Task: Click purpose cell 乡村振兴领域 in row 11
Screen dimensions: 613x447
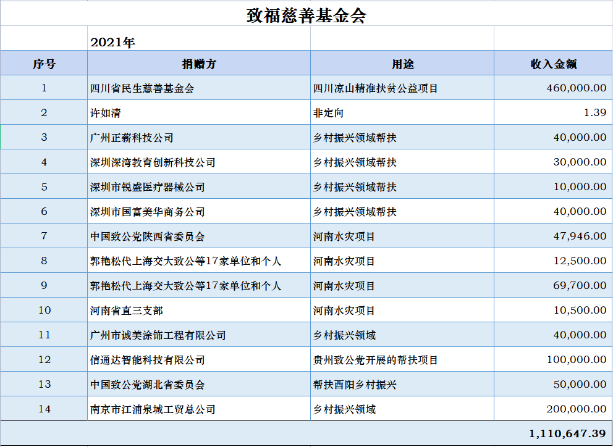Action: (402, 335)
